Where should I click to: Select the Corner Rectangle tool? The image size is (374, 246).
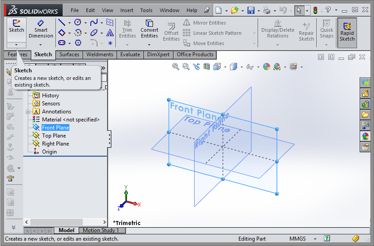[62, 33]
